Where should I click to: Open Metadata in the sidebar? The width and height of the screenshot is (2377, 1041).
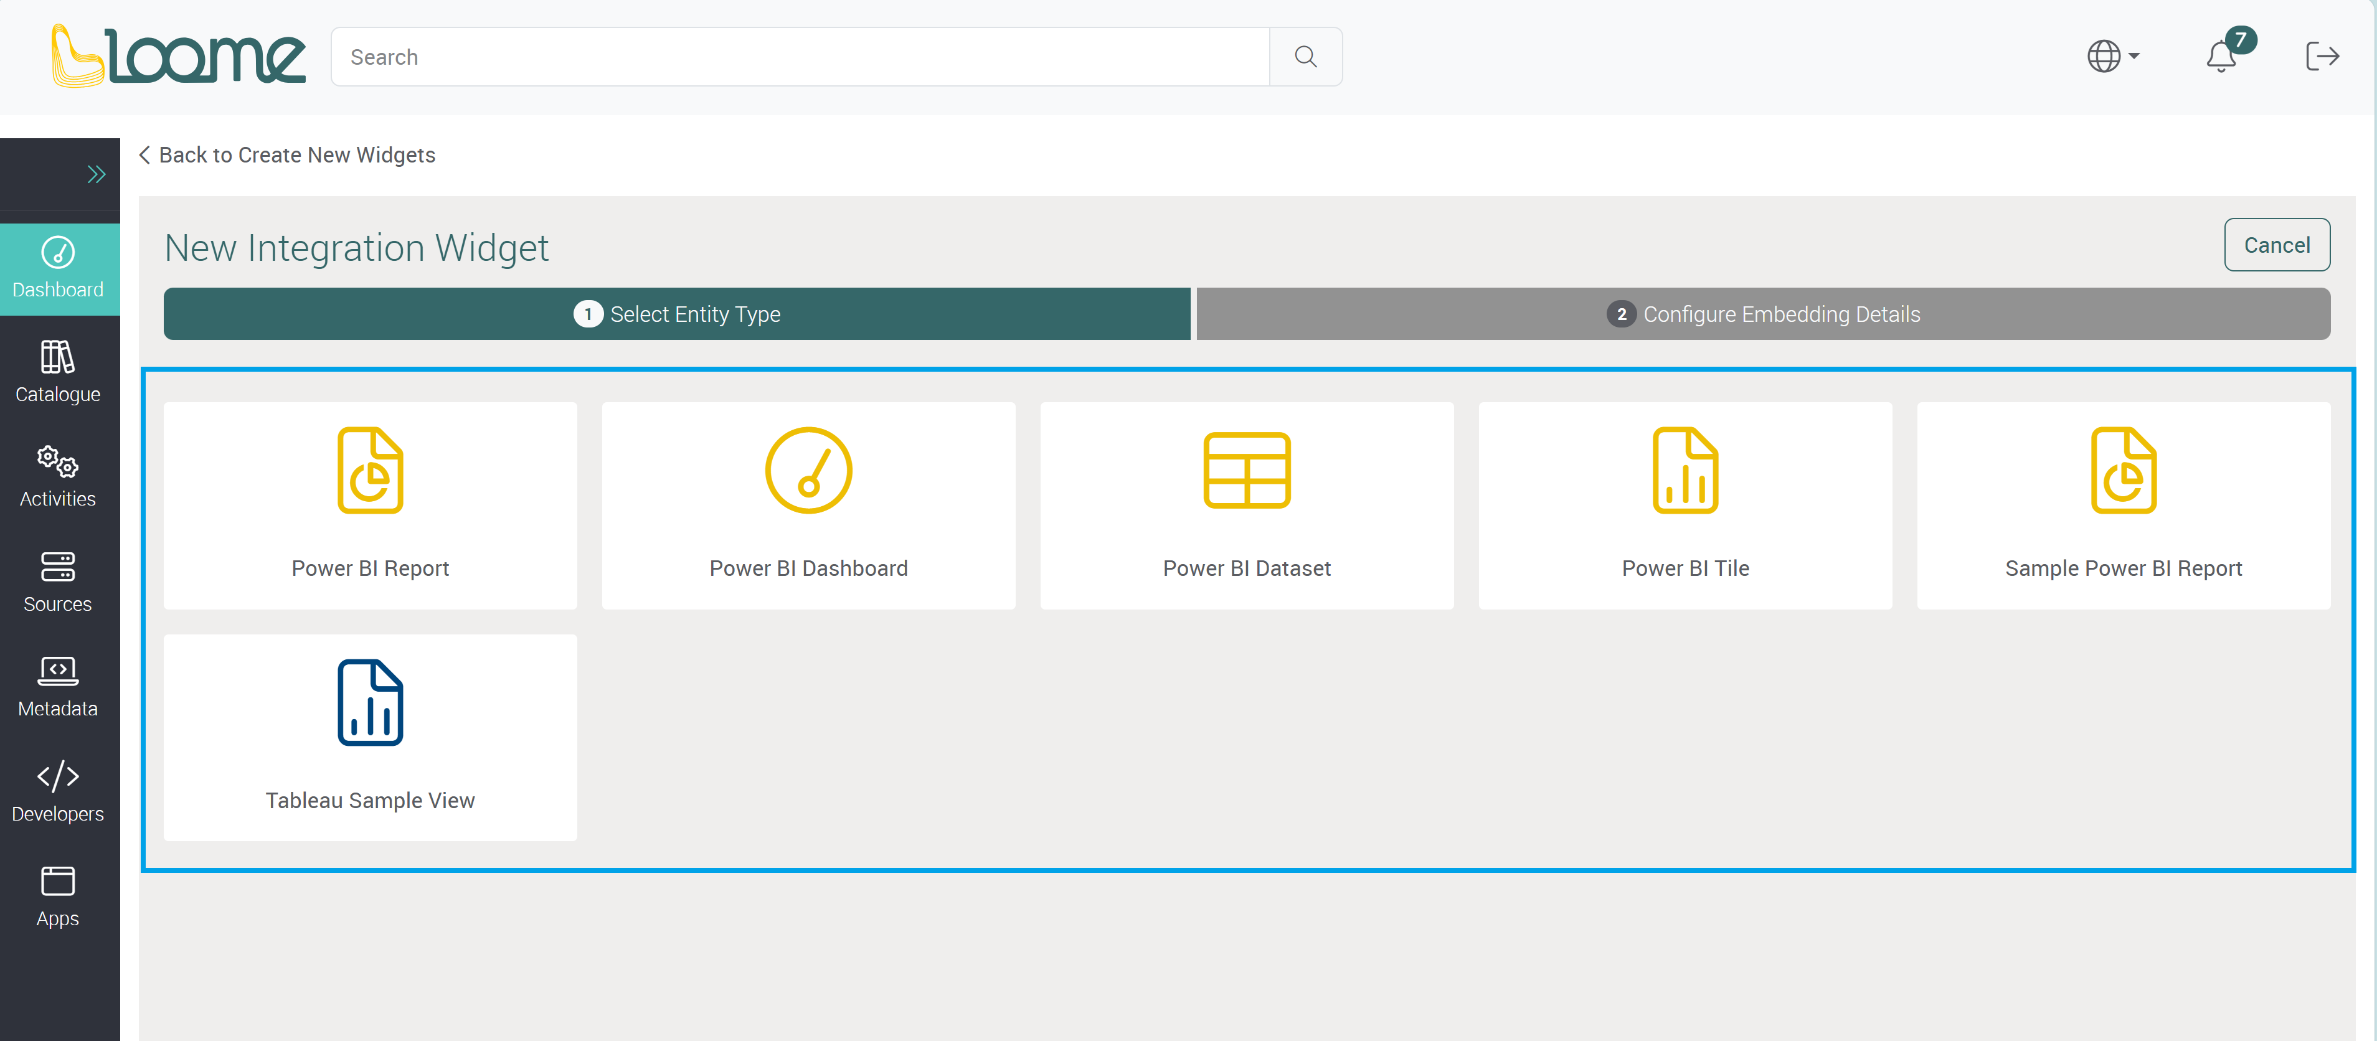(x=59, y=687)
